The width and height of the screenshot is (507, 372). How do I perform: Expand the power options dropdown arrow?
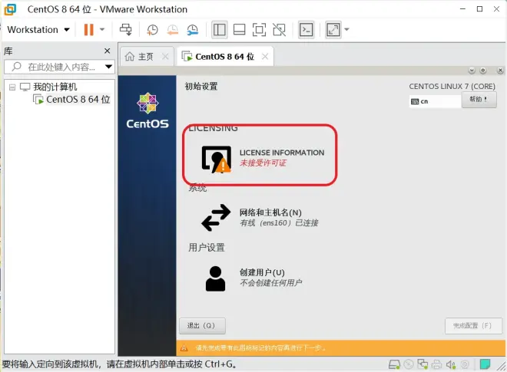point(102,30)
